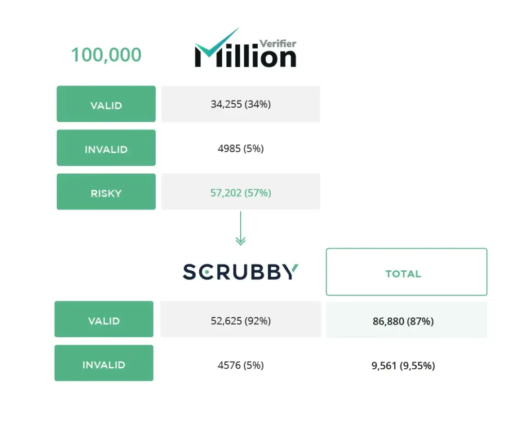
Task: Select the lower VALID label under Scrubby
Action: [104, 319]
